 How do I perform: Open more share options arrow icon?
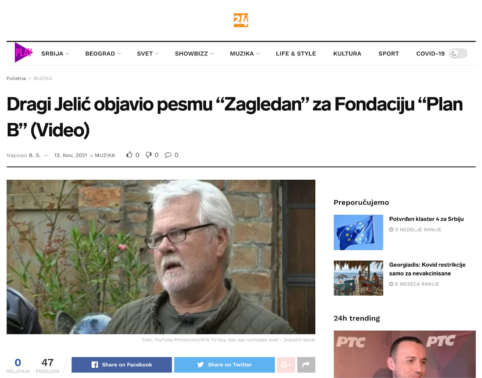tap(306, 365)
